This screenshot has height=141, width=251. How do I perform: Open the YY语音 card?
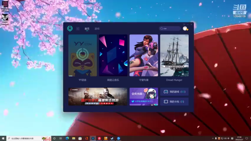[x=83, y=55]
